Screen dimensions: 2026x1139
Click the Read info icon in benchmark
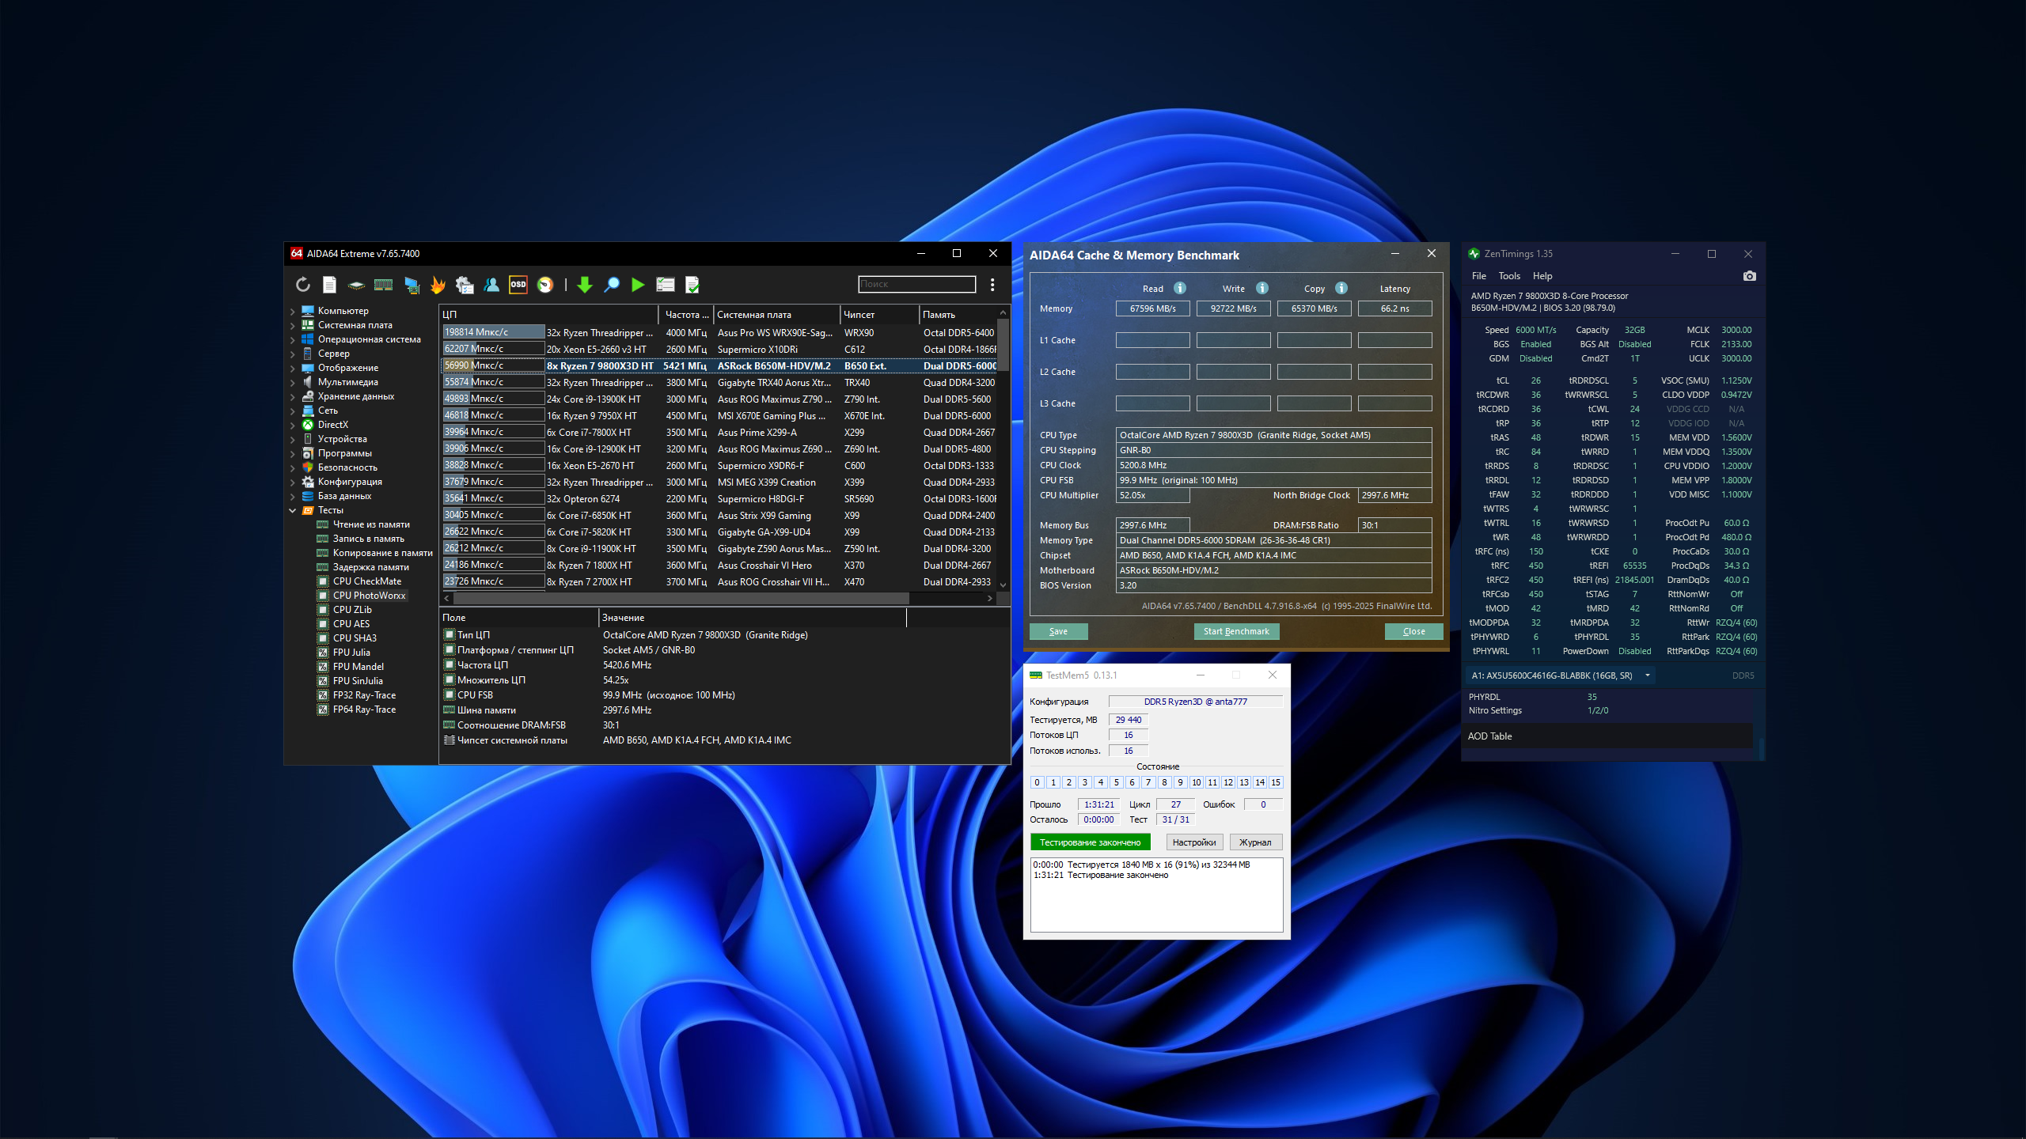click(x=1180, y=288)
